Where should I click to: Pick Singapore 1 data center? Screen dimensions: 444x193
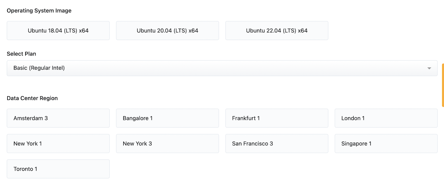coord(386,144)
